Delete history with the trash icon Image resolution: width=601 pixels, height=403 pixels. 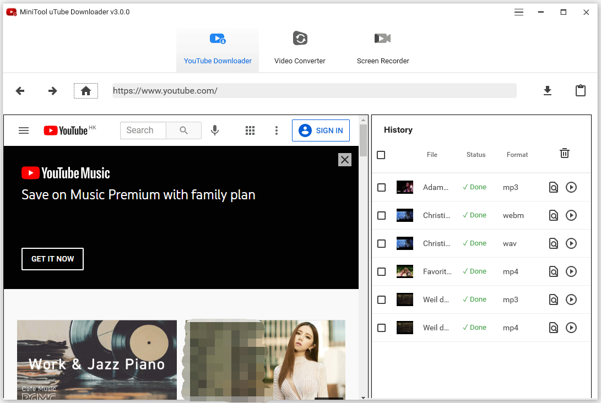click(565, 153)
